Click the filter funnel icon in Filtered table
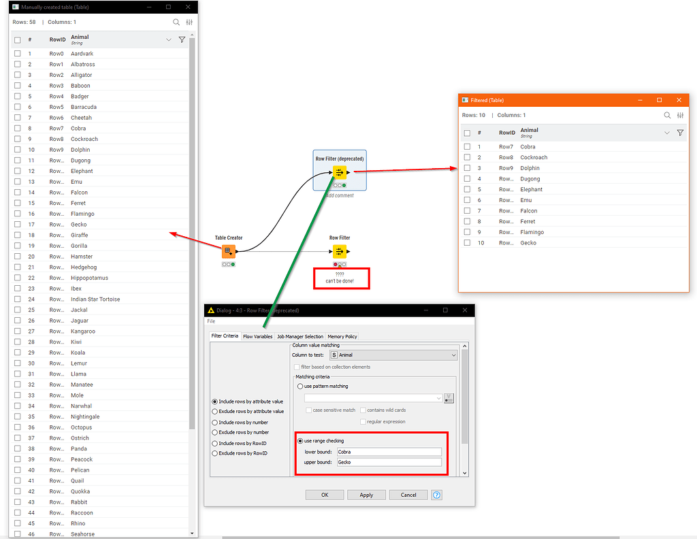The width and height of the screenshot is (697, 539). [679, 133]
